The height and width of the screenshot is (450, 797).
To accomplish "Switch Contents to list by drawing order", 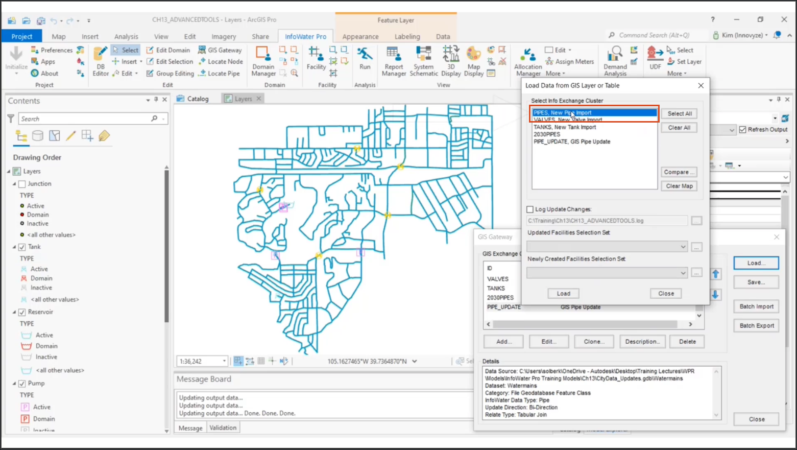I will 21,136.
